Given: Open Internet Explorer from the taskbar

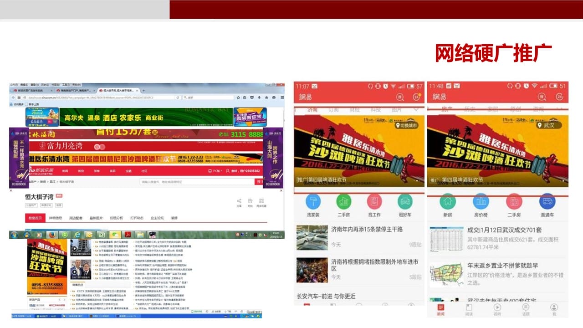Looking at the screenshot, I should [x=77, y=235].
